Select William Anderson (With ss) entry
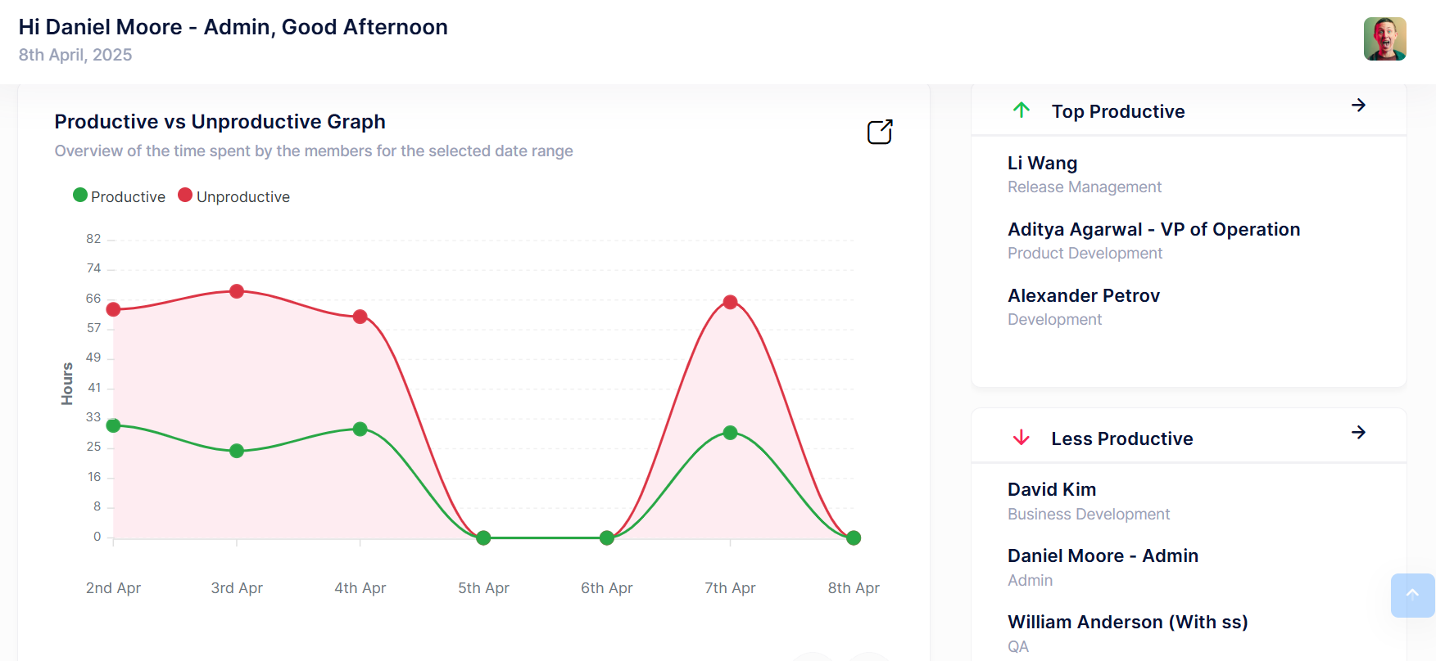1436x661 pixels. click(x=1127, y=622)
